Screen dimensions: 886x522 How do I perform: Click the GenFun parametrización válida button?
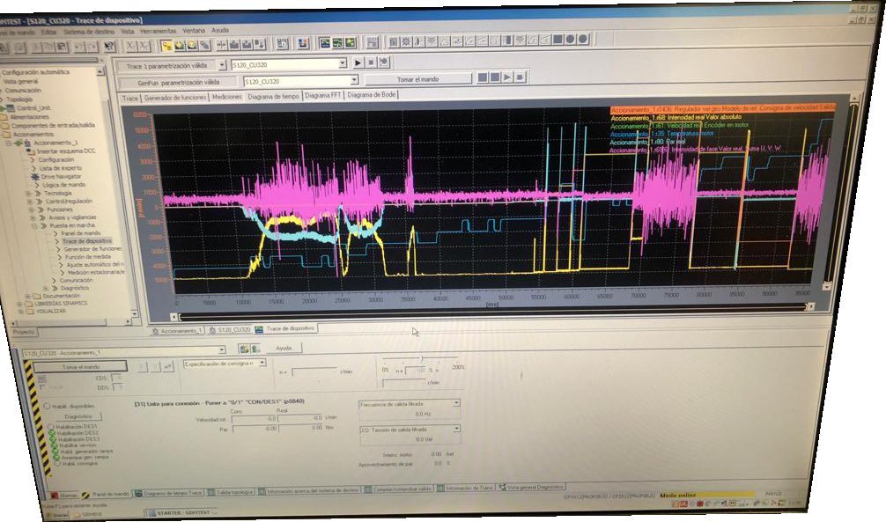click(x=179, y=82)
